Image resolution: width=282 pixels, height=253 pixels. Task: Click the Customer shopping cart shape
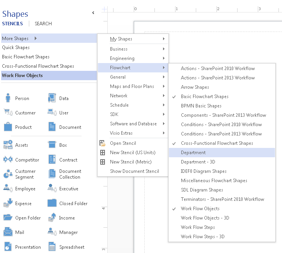(8, 112)
